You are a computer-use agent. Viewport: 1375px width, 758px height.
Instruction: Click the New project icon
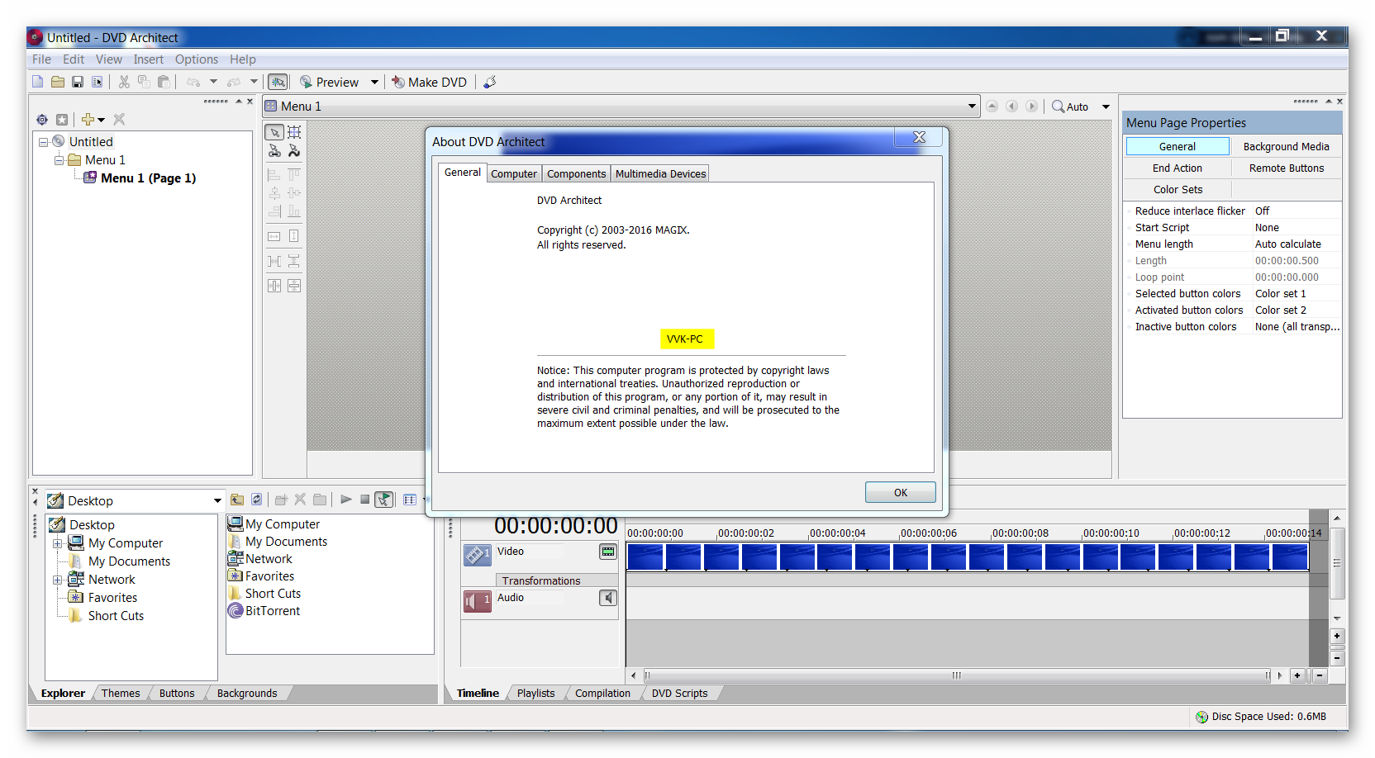pyautogui.click(x=37, y=82)
